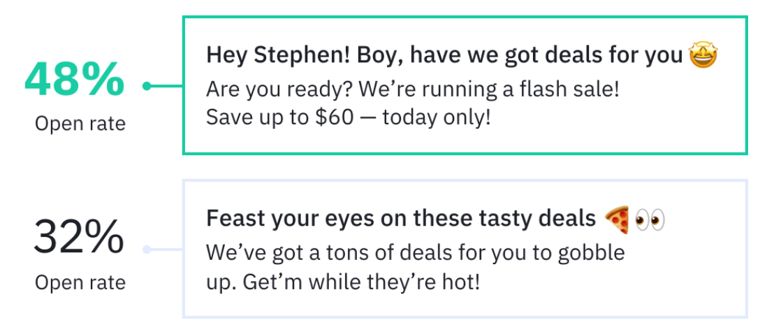Click the pale blue connector dot beside 32%
The height and width of the screenshot is (332, 767).
pos(147,250)
